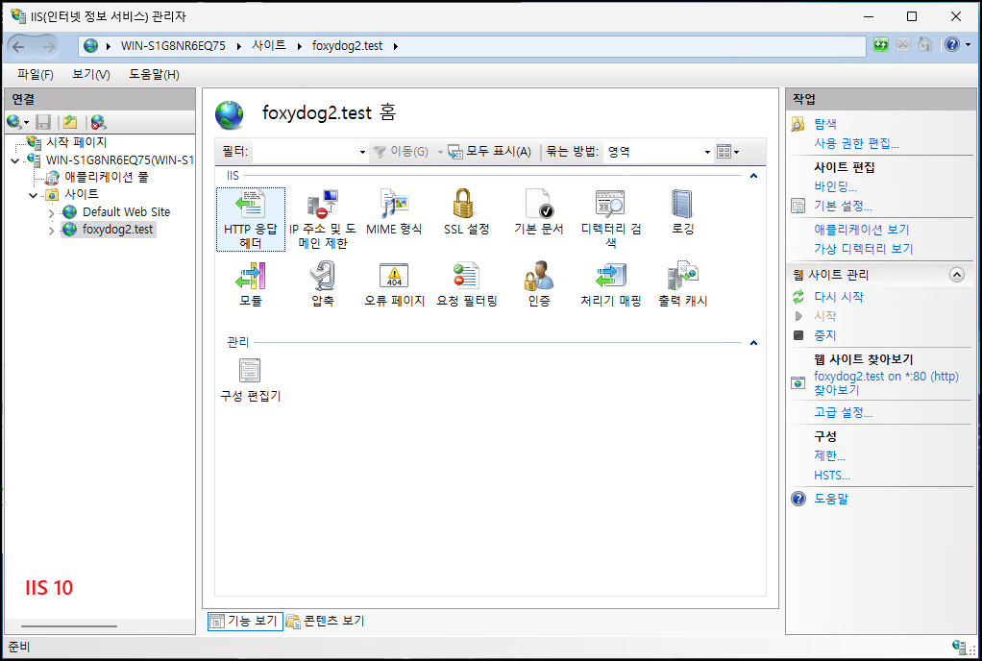The width and height of the screenshot is (982, 661).
Task: Click the 중지 action
Action: (824, 335)
